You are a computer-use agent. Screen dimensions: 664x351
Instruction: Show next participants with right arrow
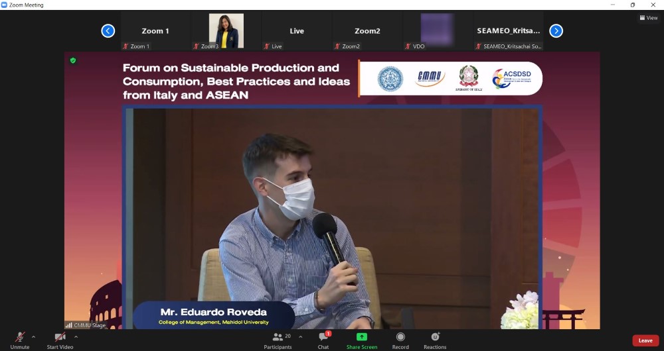click(556, 30)
